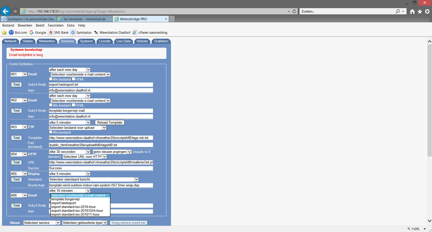Open 'geen nieuwe pogingen' dropdown

click(x=112, y=152)
